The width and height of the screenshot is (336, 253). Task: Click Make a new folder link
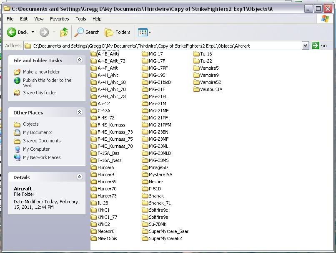[x=41, y=72]
